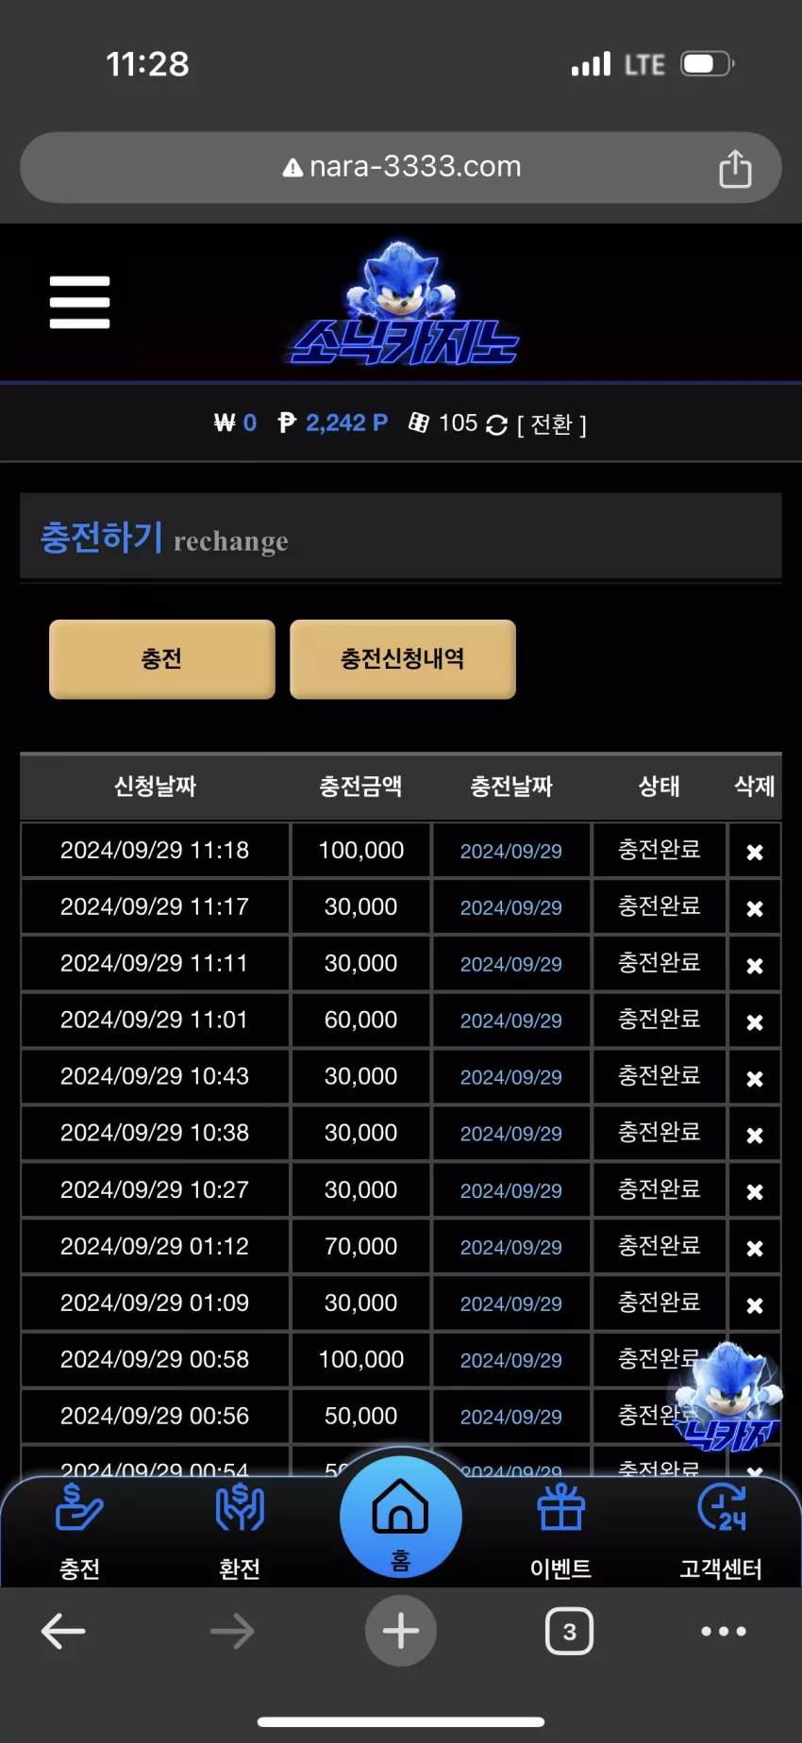Delete the 11:18 100,000 recharge row
802x1743 pixels.
click(755, 852)
